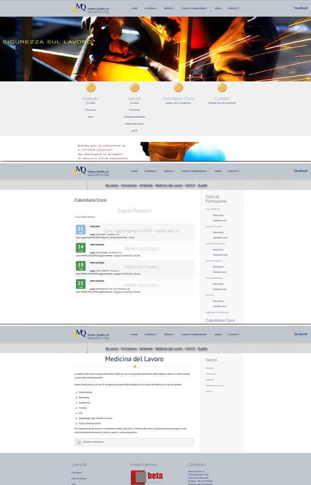Expand CORSI DI FORMAZIONE on Calendario Corsi page header
Screen dimensions: 311x485
pyautogui.click(x=195, y=171)
